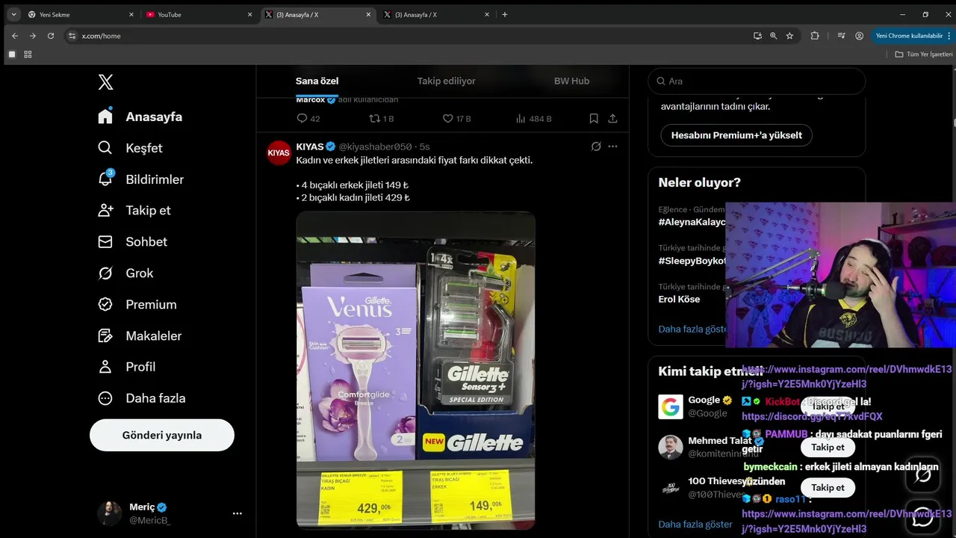Open Chrome profile icon

point(860,35)
